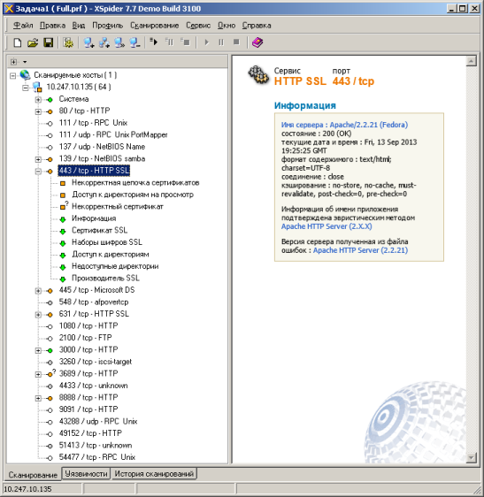
Task: Expand the 80 / tcp - HTTP node
Action: [38, 111]
